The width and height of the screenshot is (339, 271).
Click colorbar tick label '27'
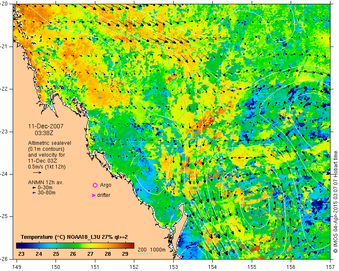coord(90,254)
